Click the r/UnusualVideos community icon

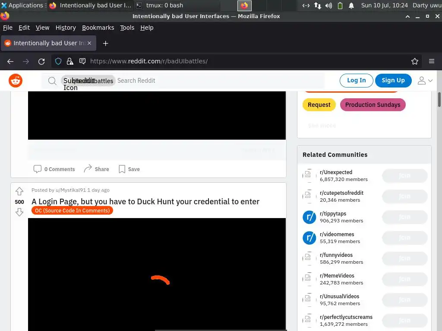coord(309,300)
